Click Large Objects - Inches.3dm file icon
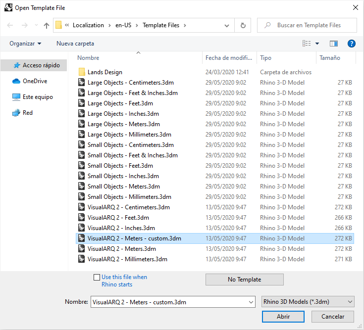 (x=82, y=114)
